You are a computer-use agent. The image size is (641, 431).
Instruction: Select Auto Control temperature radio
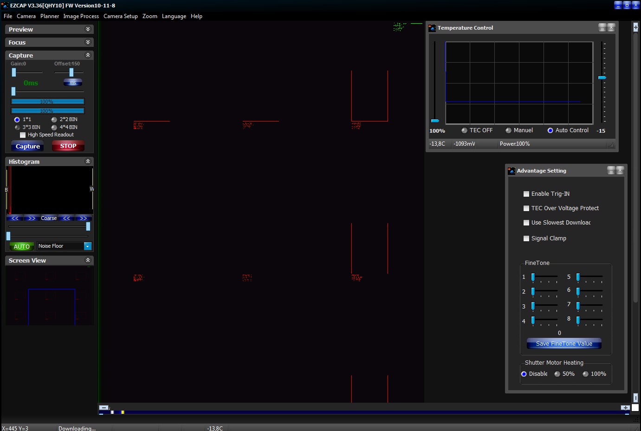550,130
